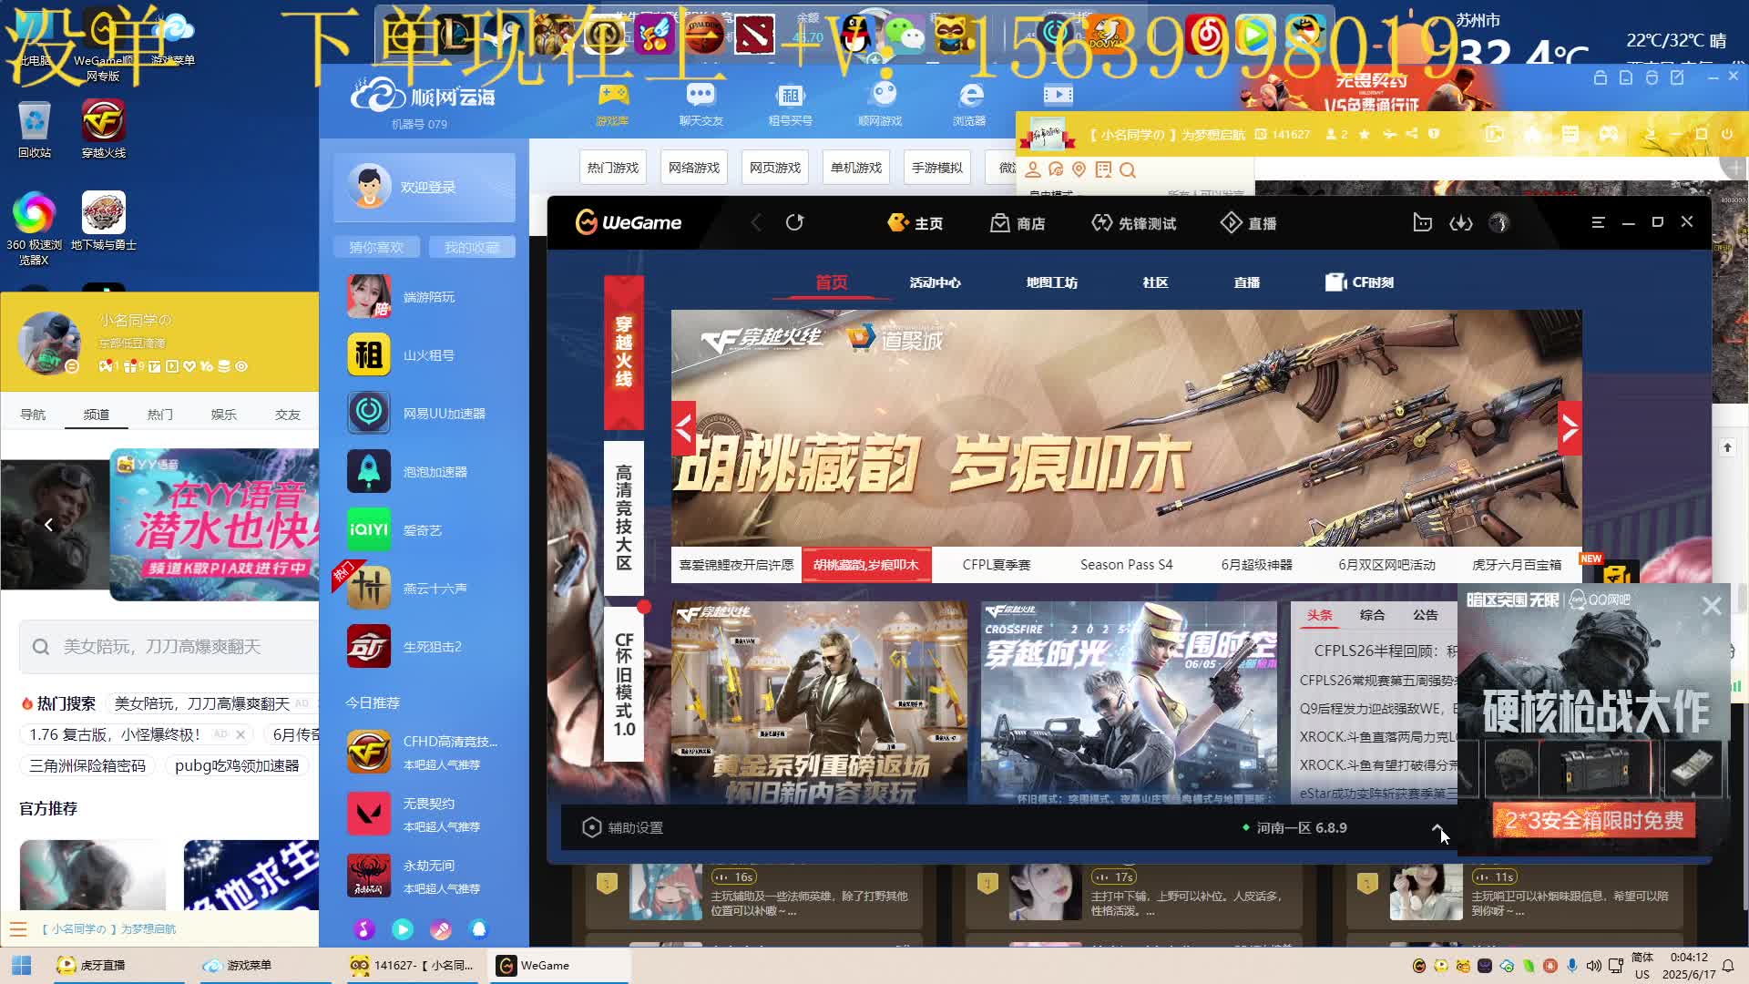1749x984 pixels.
Task: Select Season Pass S4 banner caption
Action: pyautogui.click(x=1127, y=565)
